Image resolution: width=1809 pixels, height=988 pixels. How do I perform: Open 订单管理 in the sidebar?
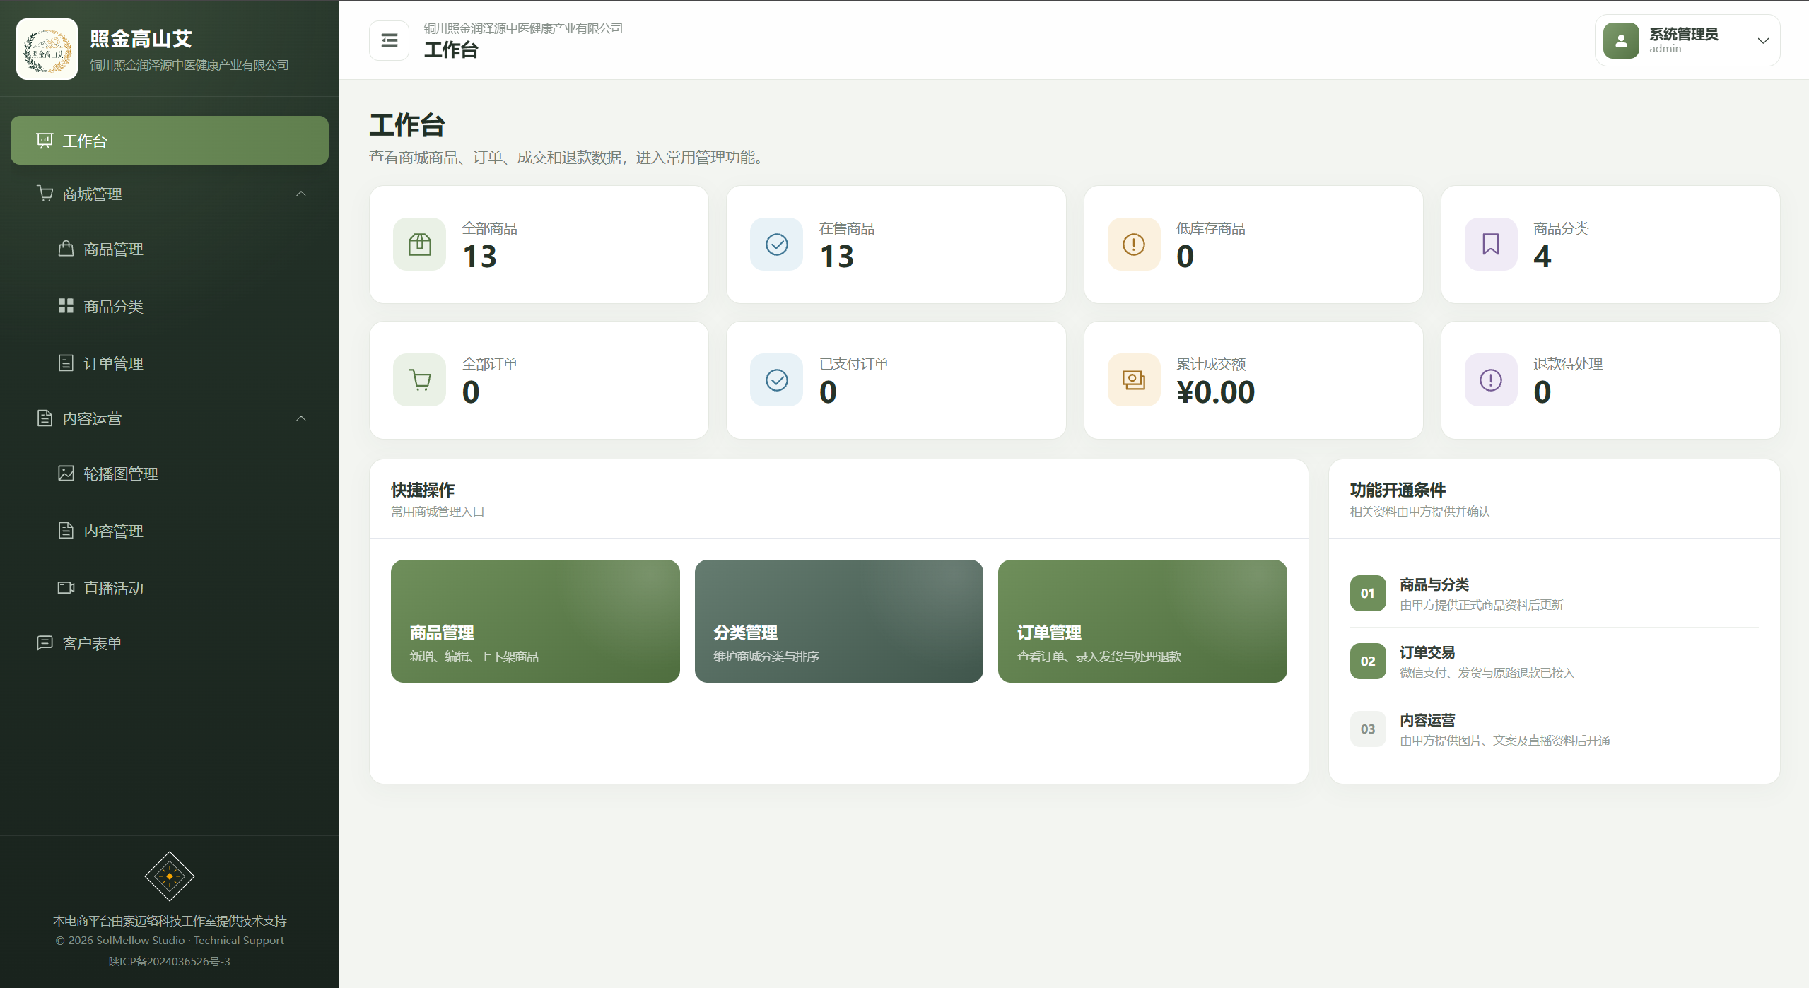170,363
